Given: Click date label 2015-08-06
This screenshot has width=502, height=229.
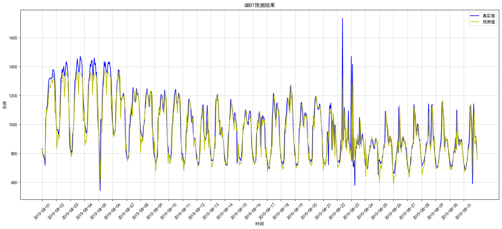Looking at the screenshot, I should click(x=112, y=211).
